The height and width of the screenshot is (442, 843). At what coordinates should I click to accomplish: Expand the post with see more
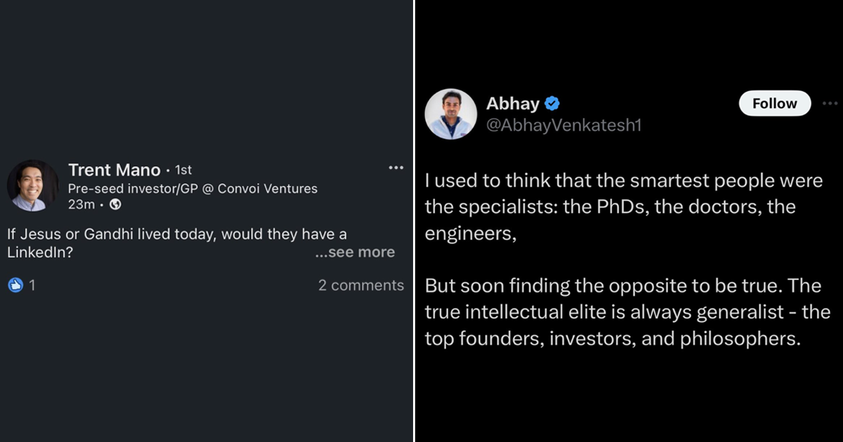click(x=355, y=251)
